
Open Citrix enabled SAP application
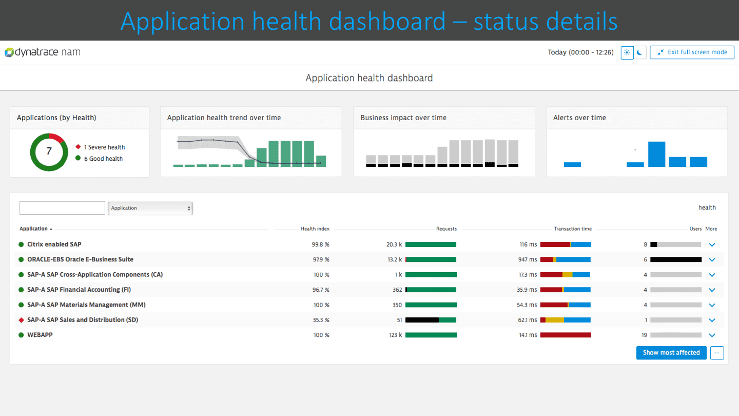click(54, 244)
